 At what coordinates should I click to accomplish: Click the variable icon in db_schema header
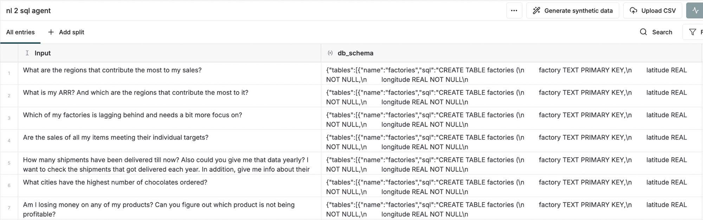tap(330, 53)
